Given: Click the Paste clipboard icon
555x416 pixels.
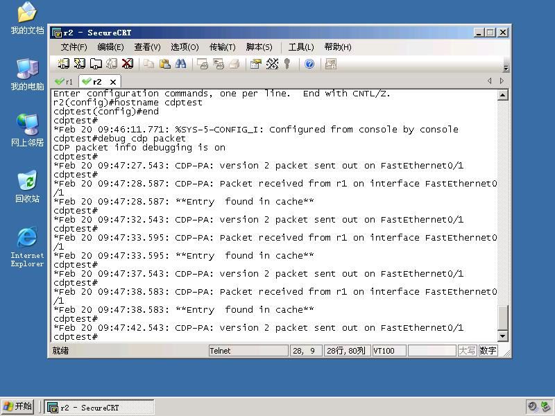Looking at the screenshot, I should coord(164,64).
